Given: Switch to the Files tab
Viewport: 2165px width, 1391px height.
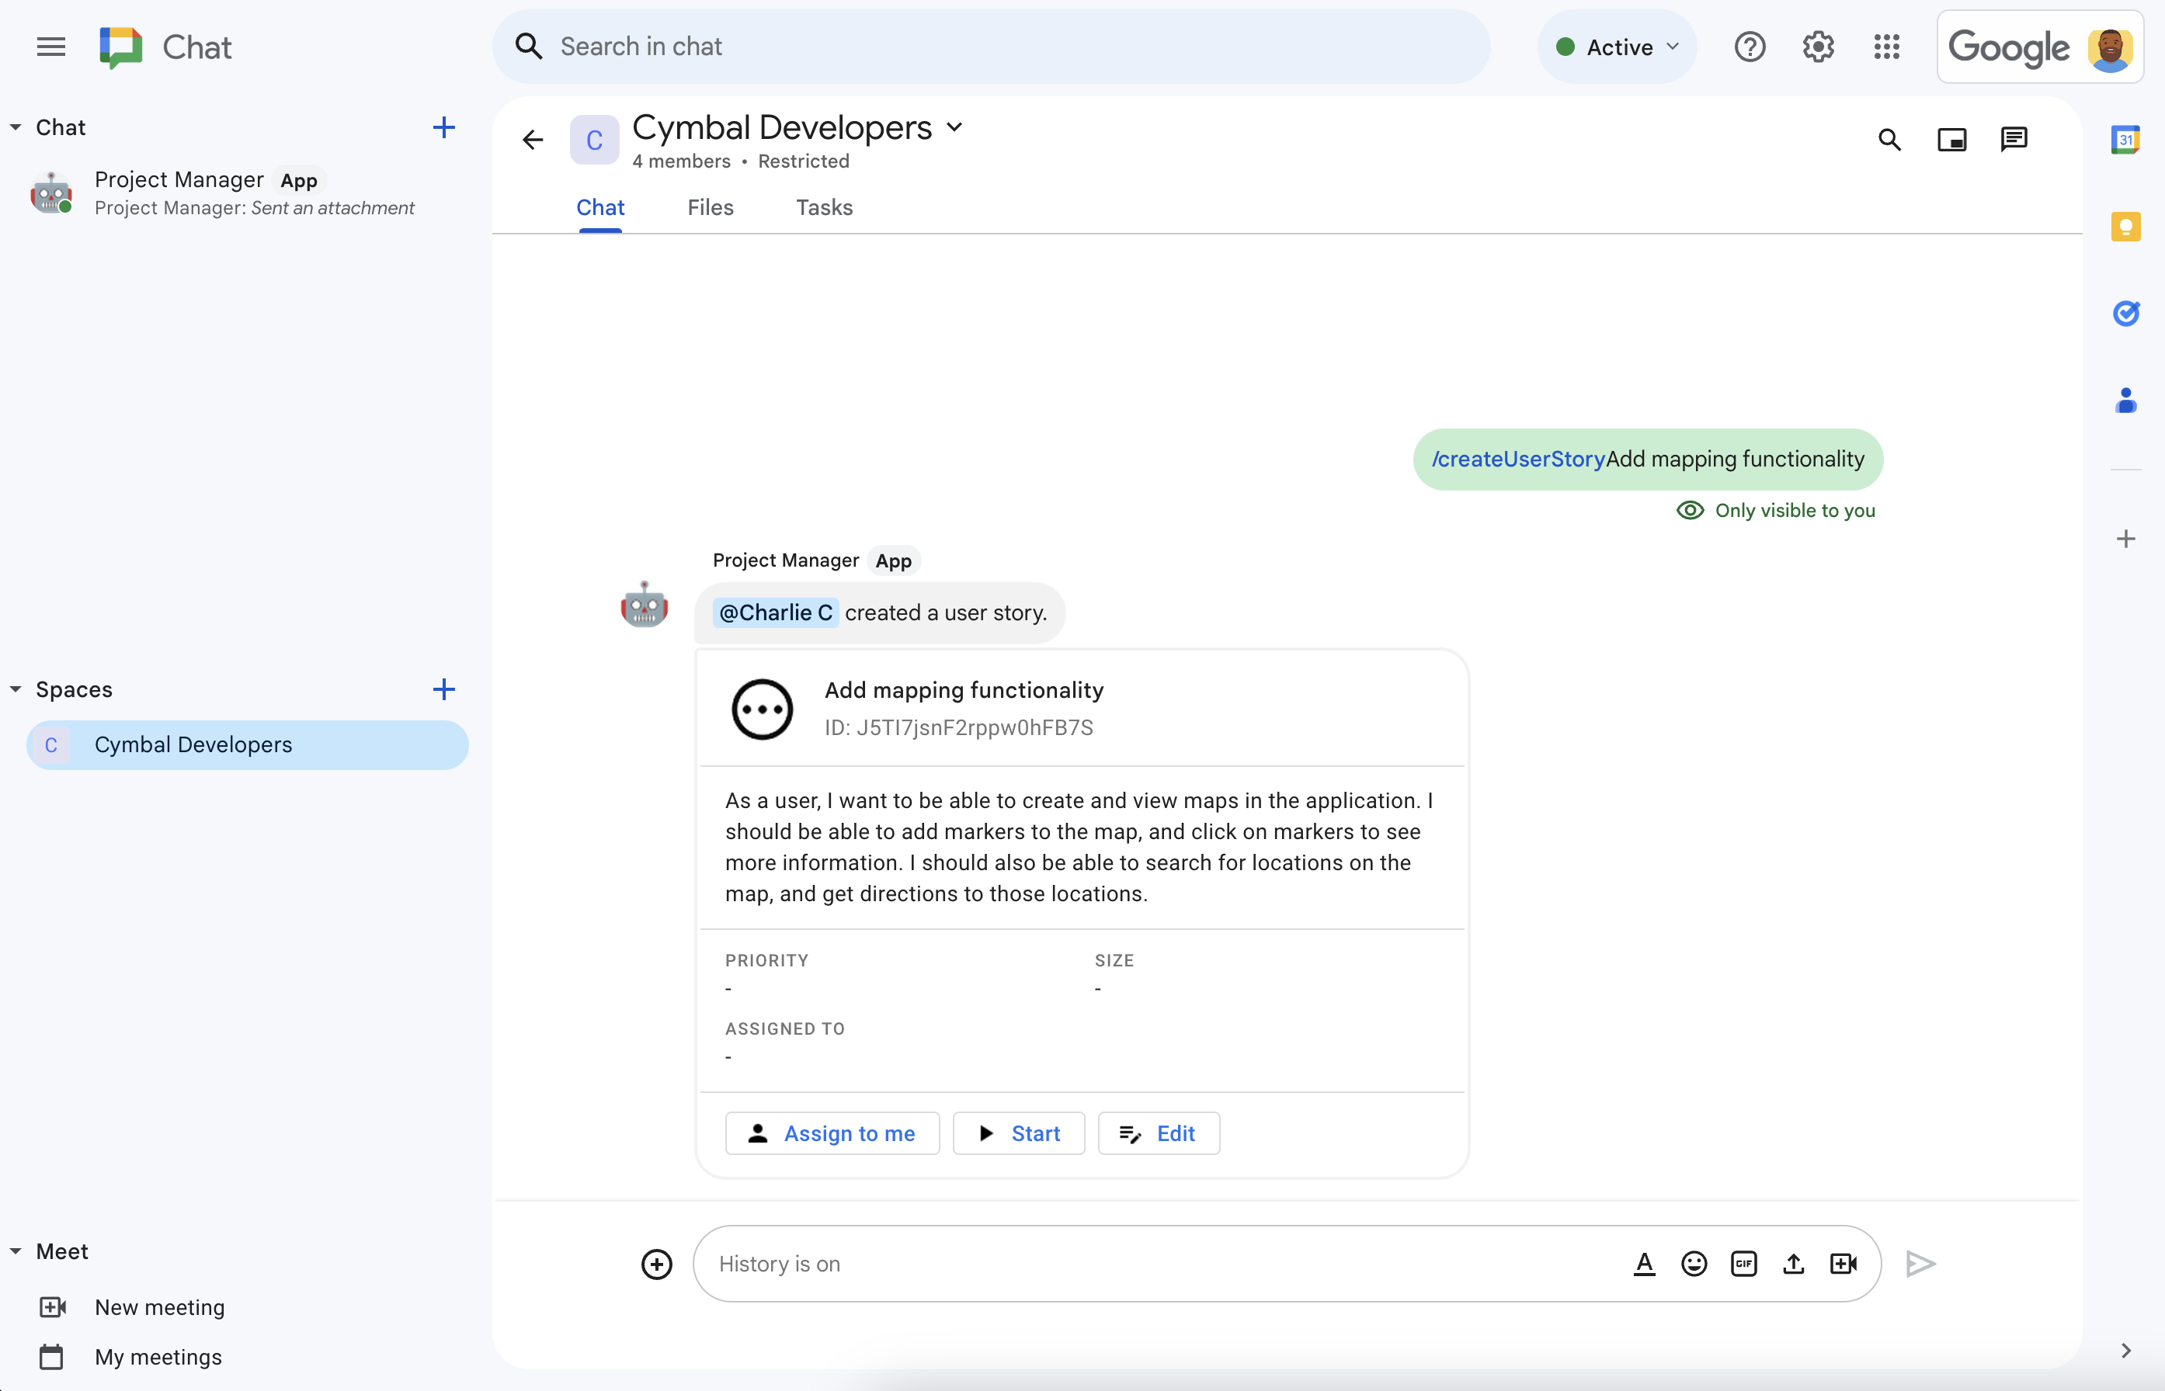Looking at the screenshot, I should [710, 206].
